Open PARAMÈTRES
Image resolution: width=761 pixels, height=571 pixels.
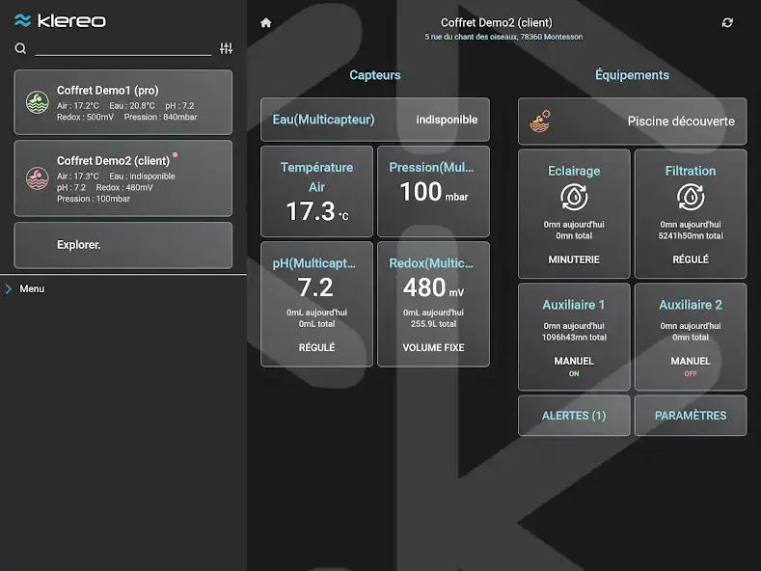tap(691, 416)
